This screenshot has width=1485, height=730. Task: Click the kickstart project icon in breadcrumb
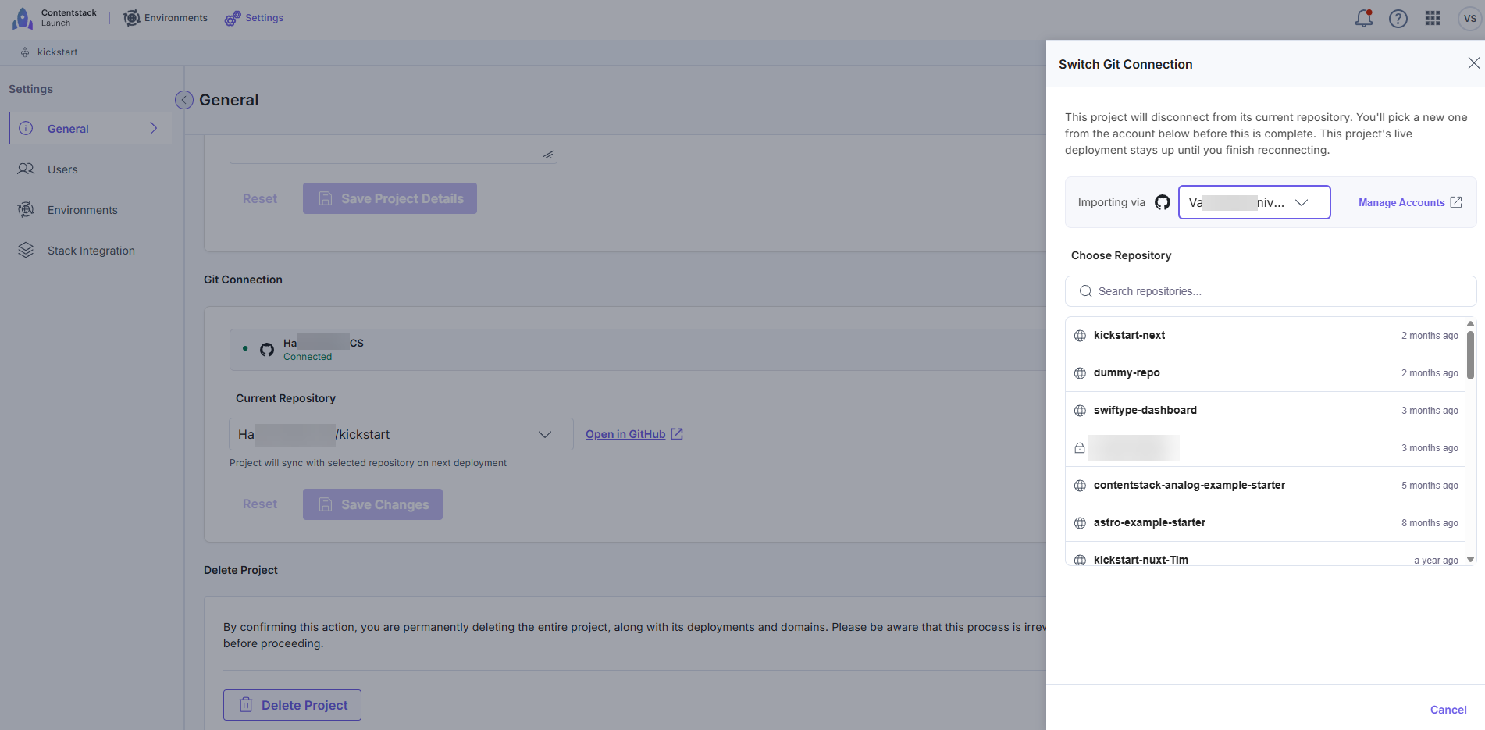click(x=25, y=52)
